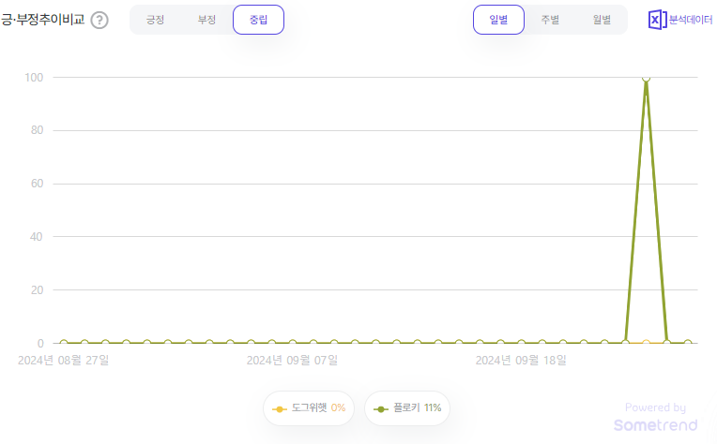
Task: Toggle the 도그위햇 legend series
Action: 309,408
